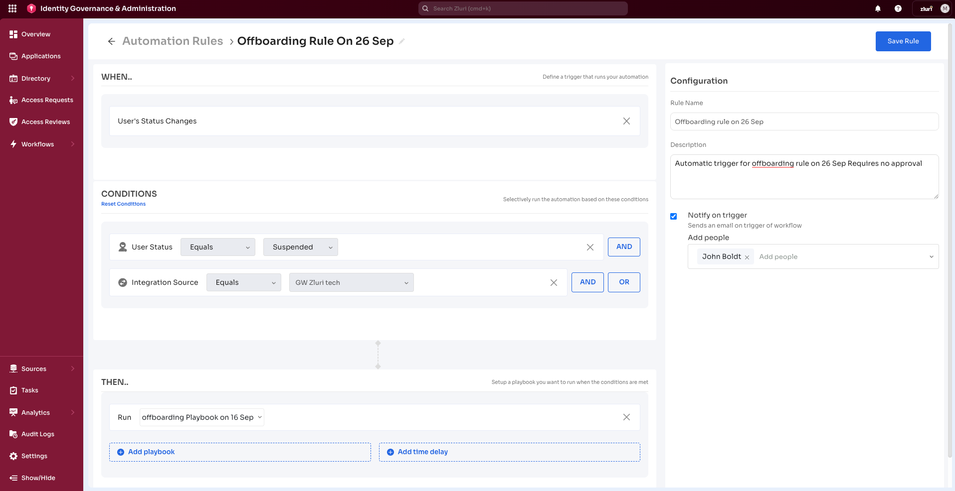Click the Workflows lightning icon in the sidebar
The image size is (955, 491).
tap(14, 144)
